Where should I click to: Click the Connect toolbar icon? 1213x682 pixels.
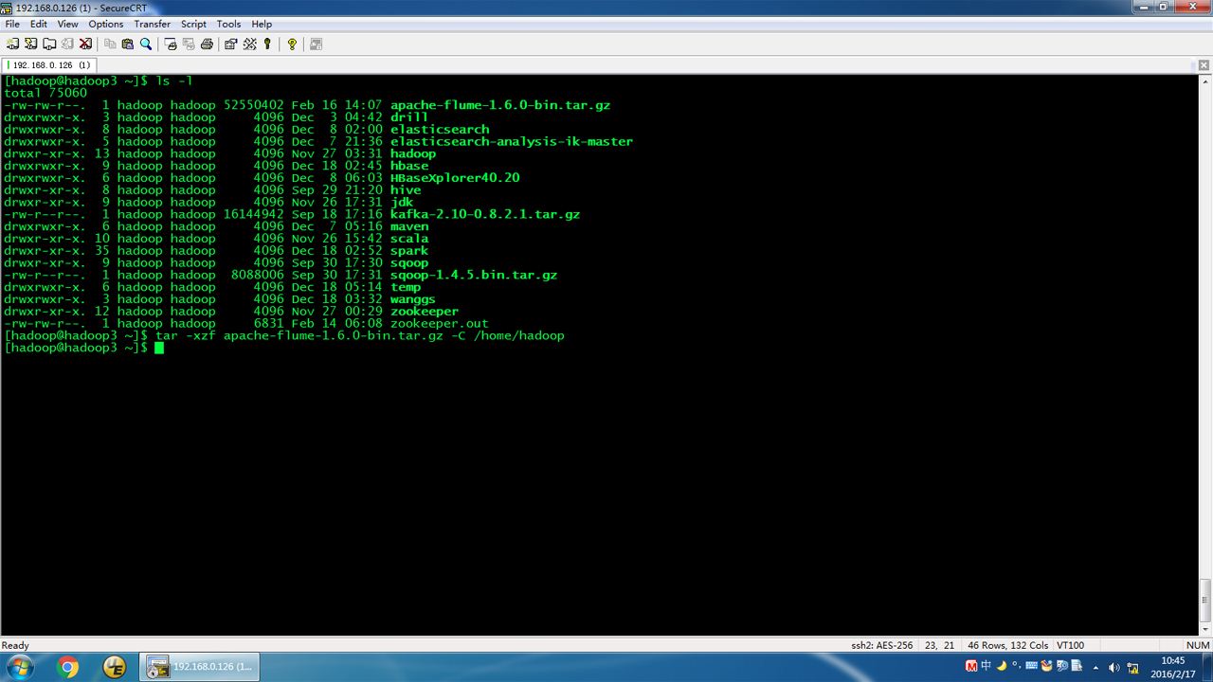(12, 44)
